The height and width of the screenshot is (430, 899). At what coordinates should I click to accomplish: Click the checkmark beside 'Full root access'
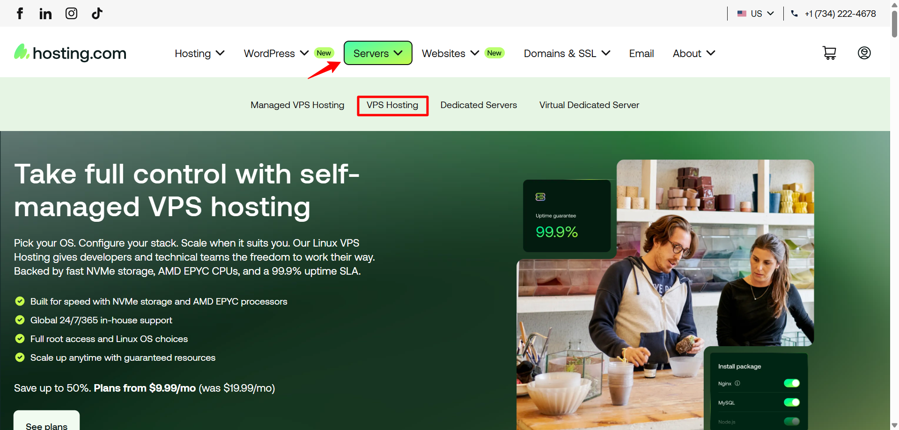[20, 339]
